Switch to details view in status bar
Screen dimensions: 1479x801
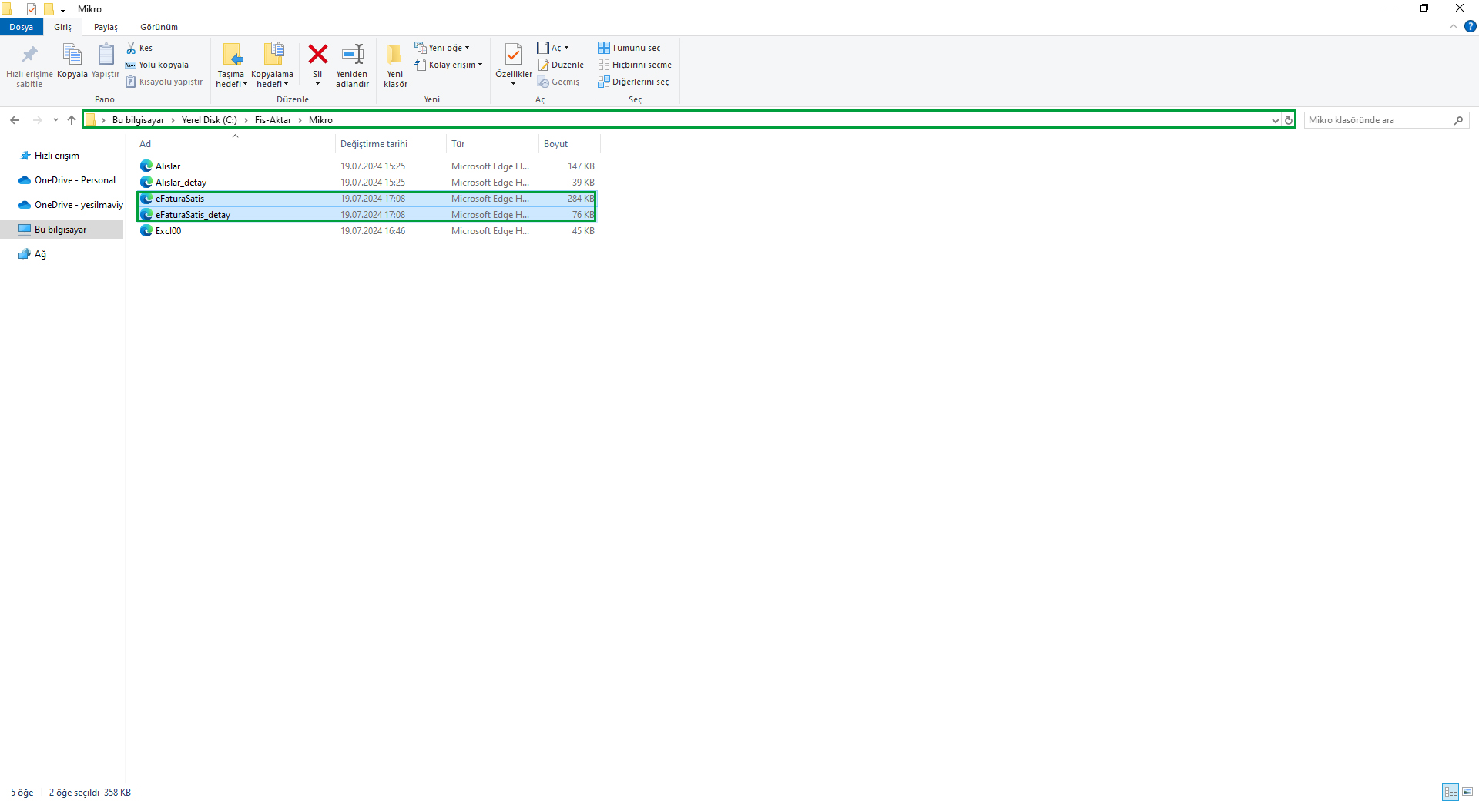1450,792
